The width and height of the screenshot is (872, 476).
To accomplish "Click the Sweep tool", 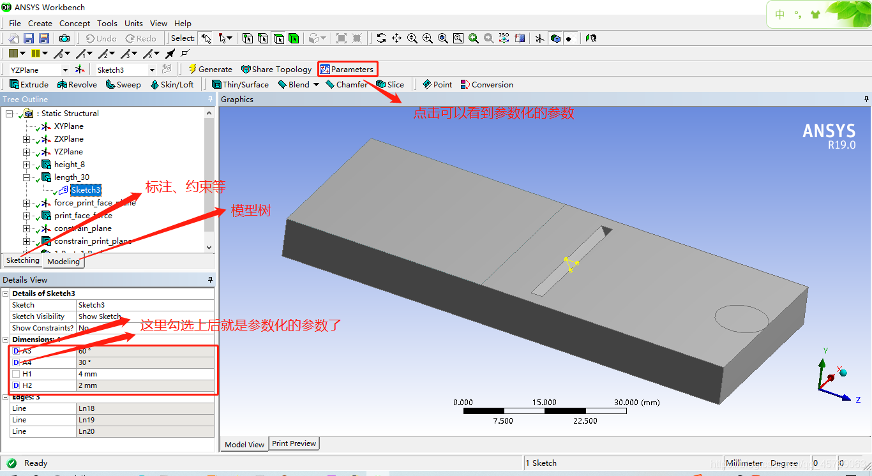I will point(123,84).
